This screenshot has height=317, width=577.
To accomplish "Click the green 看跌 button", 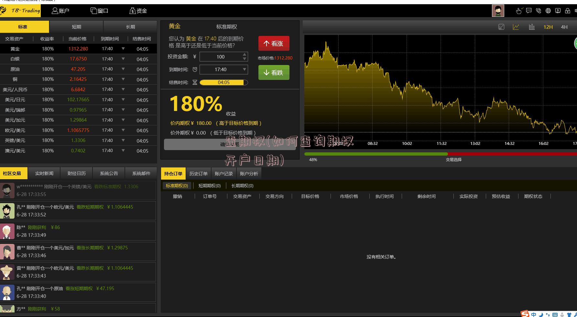I will click(274, 72).
